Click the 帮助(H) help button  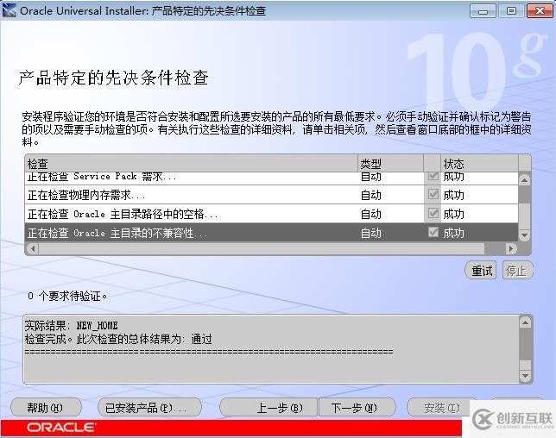pos(46,407)
